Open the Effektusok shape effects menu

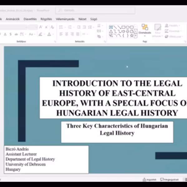point(174,36)
